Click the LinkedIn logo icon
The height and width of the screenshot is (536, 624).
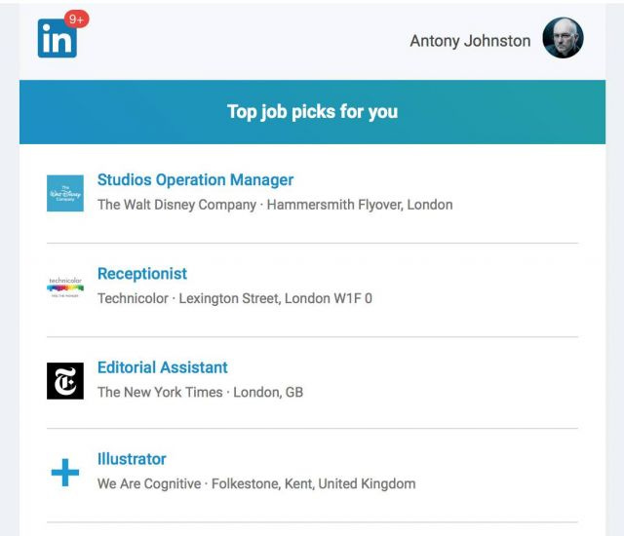tap(58, 39)
